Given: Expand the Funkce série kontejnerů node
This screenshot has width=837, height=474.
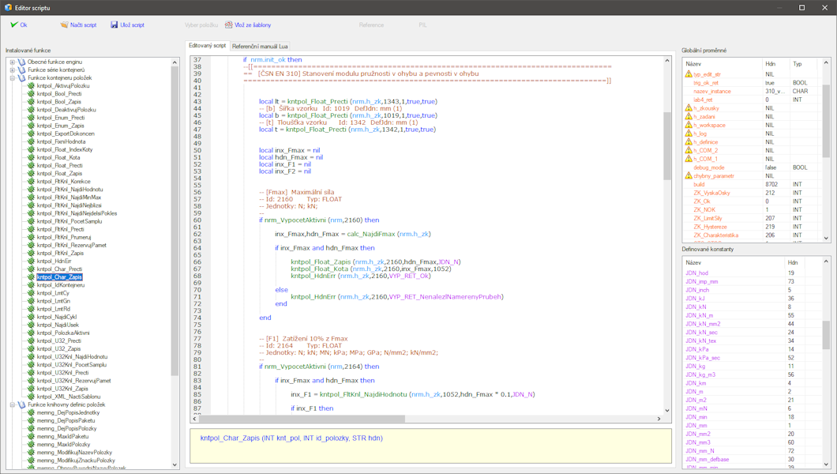Looking at the screenshot, I should coord(13,70).
